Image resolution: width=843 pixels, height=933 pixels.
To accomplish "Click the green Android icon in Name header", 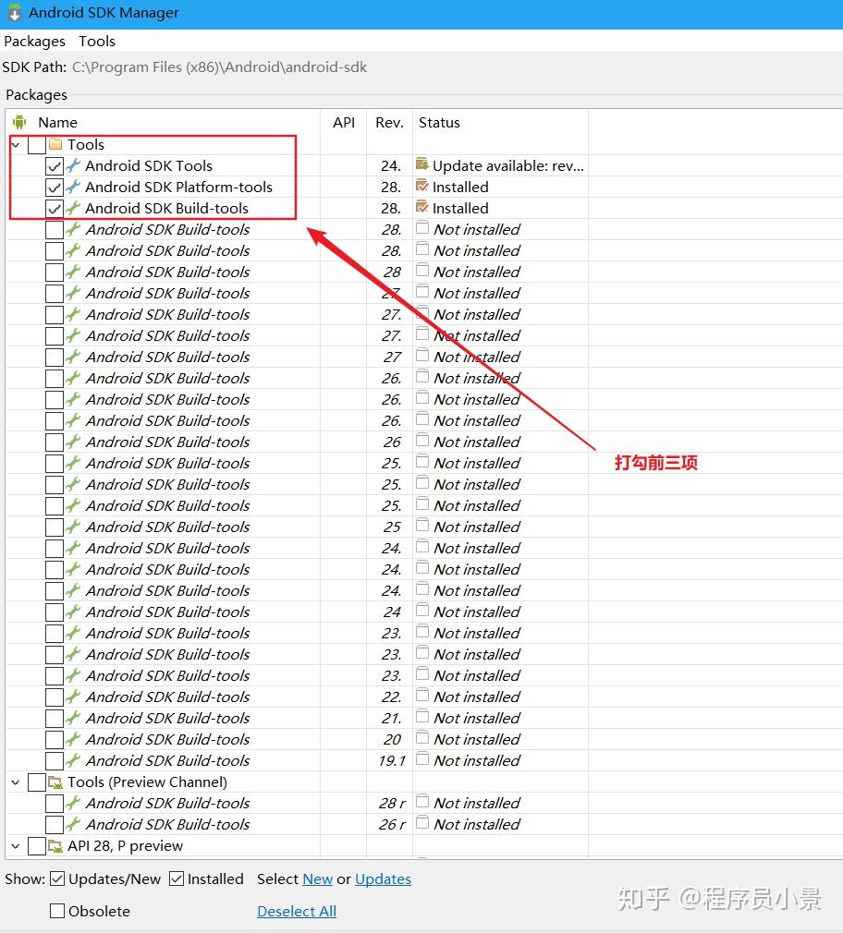I will point(19,122).
